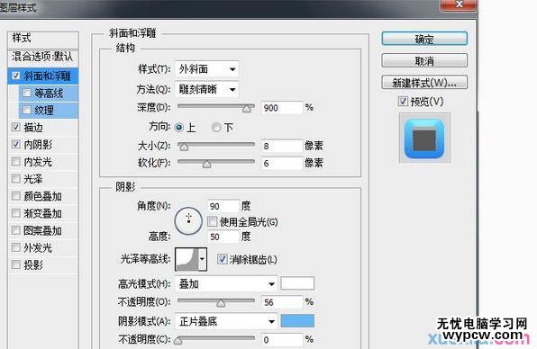Click the angle dial control
This screenshot has width=537, height=349.
pyautogui.click(x=188, y=220)
